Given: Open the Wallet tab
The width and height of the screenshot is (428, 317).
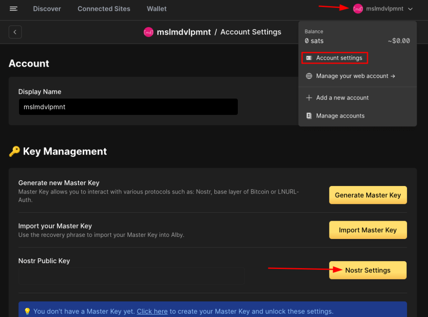Looking at the screenshot, I should tap(157, 9).
